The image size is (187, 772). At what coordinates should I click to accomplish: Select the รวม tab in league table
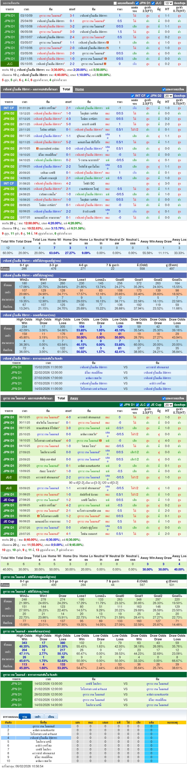pos(25,717)
